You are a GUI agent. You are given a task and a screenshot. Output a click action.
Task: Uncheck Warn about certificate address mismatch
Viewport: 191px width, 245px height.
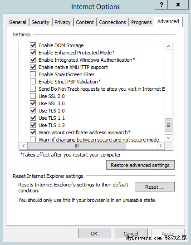(x=33, y=132)
